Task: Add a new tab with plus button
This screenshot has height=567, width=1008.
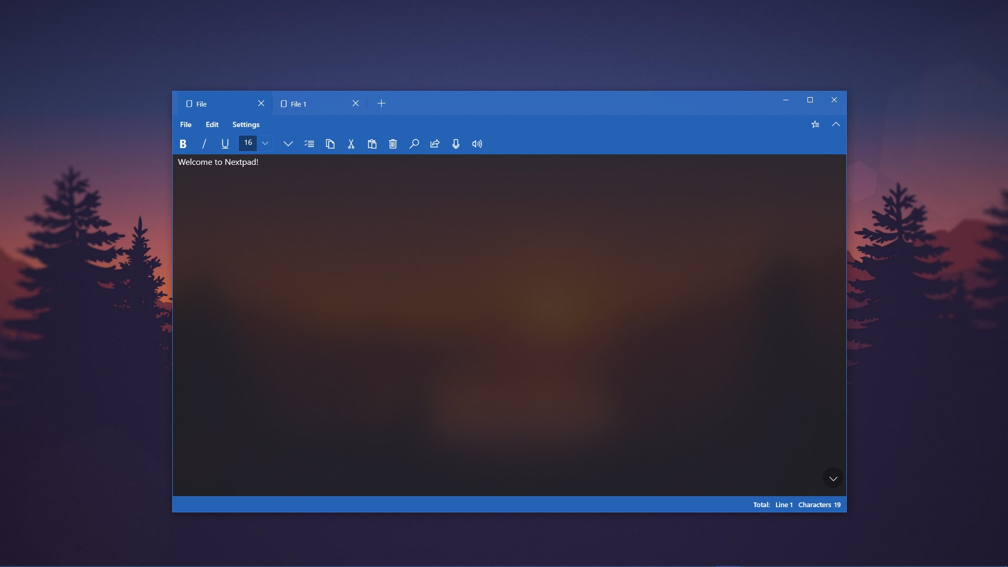Action: 382,103
